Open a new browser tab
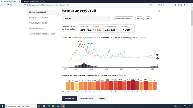This screenshot has width=193, height=108. 44,1
